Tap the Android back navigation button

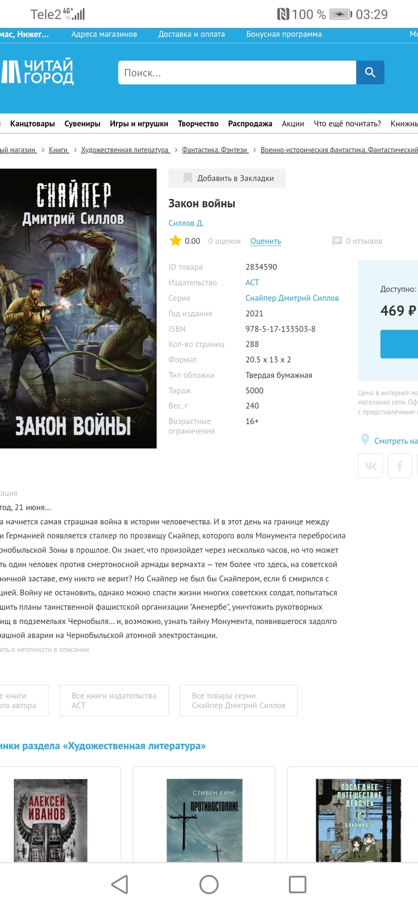(x=120, y=884)
